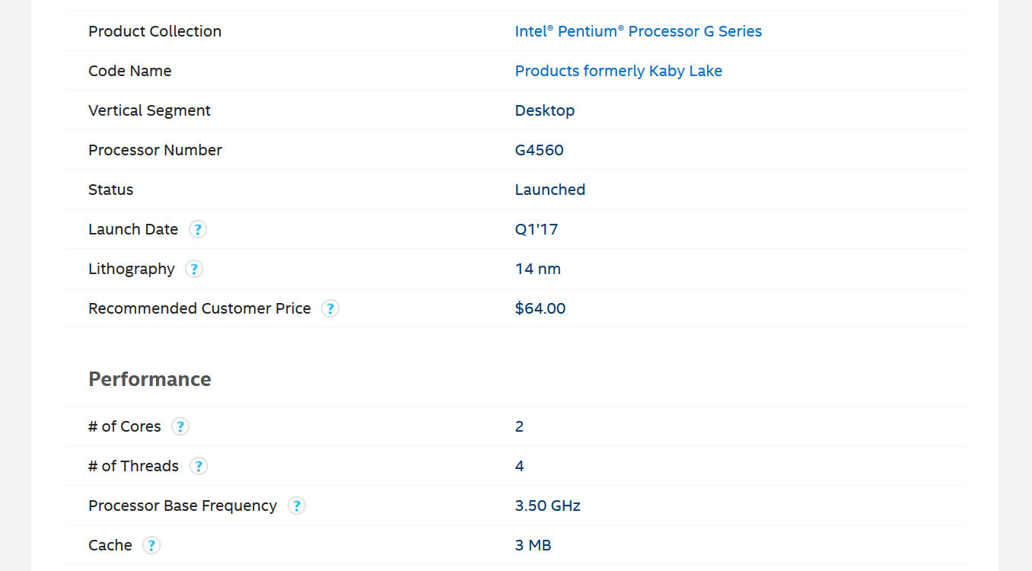Open the Lithography help tooltip icon

point(194,269)
